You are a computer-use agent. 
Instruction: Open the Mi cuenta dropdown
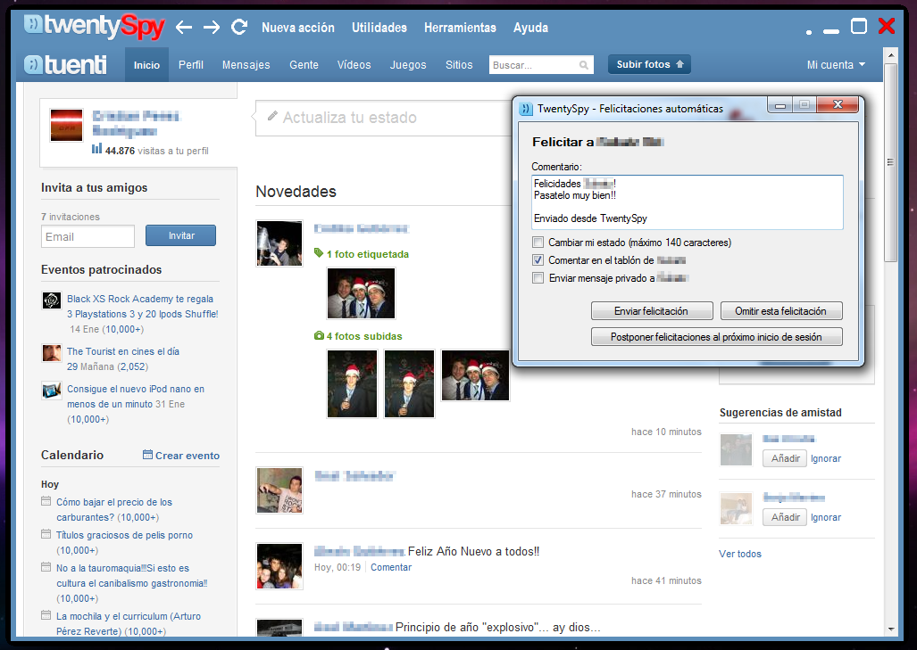coord(836,65)
